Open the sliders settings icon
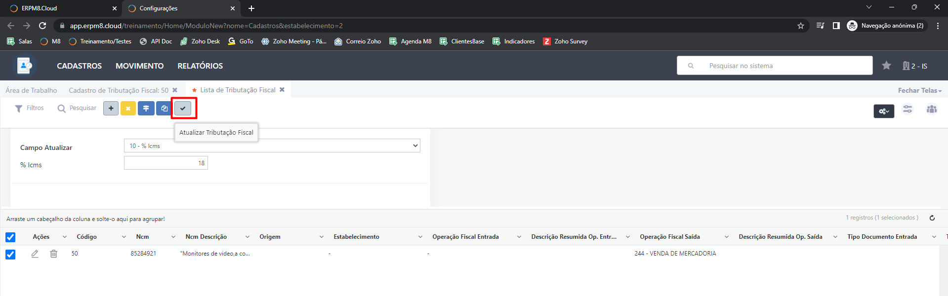948x296 pixels. [x=907, y=109]
